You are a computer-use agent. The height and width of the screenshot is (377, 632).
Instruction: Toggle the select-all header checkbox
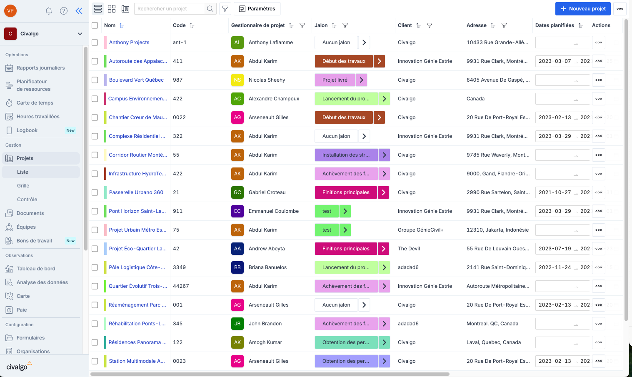click(95, 25)
